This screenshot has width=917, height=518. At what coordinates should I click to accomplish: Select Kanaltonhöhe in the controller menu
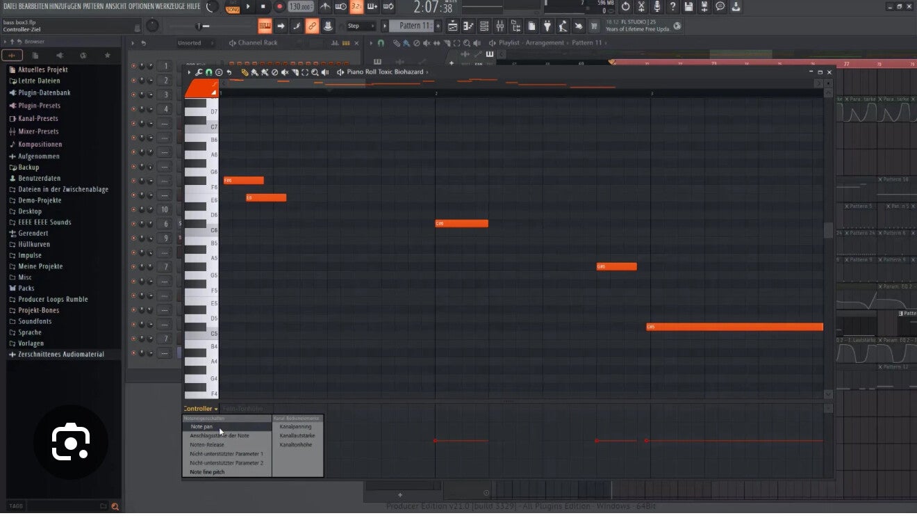pos(296,445)
